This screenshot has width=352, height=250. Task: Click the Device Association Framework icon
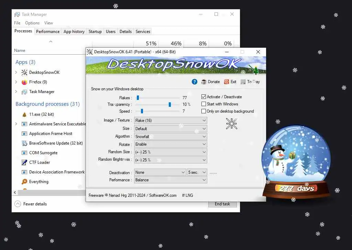pyautogui.click(x=24, y=172)
